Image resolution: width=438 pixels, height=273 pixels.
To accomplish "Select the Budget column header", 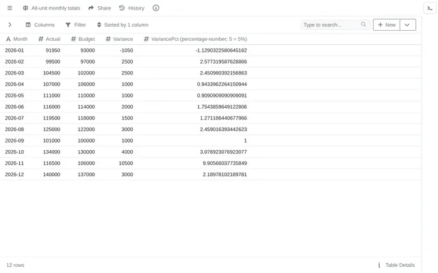I will pos(87,39).
